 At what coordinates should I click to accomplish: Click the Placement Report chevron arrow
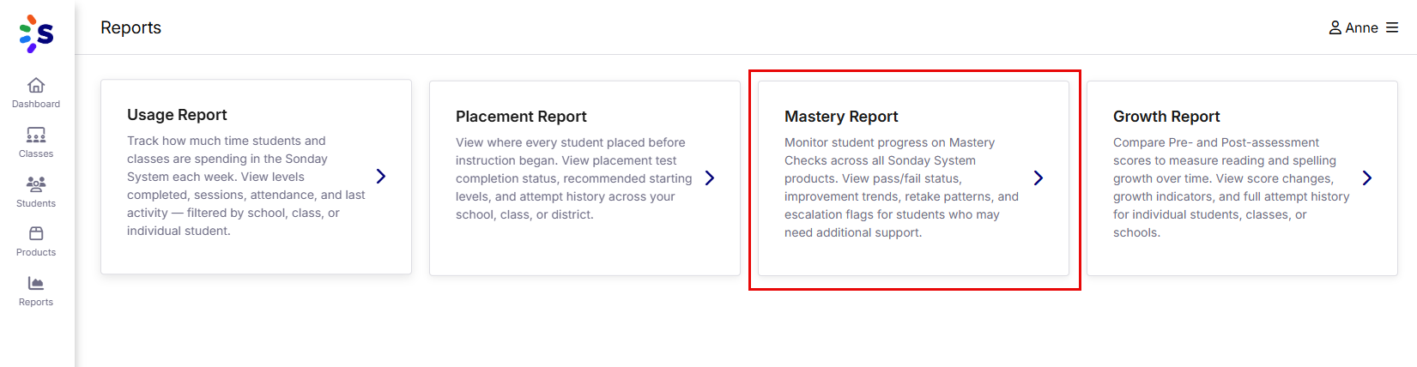pyautogui.click(x=710, y=177)
